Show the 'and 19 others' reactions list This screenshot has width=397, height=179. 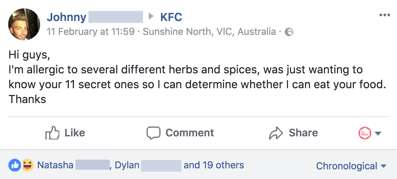coord(214,165)
